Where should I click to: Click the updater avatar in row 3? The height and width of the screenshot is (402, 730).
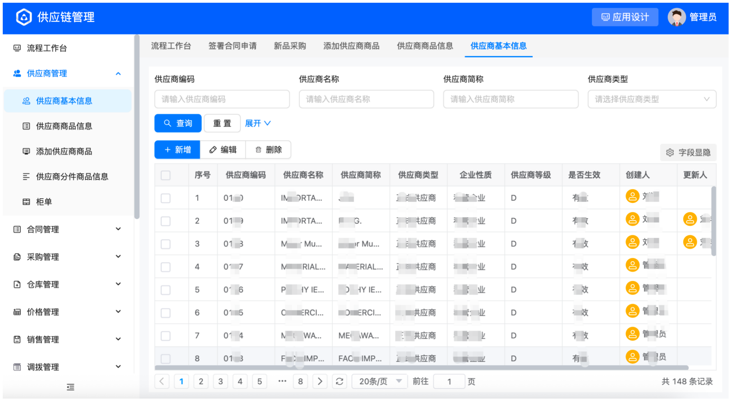tap(690, 242)
